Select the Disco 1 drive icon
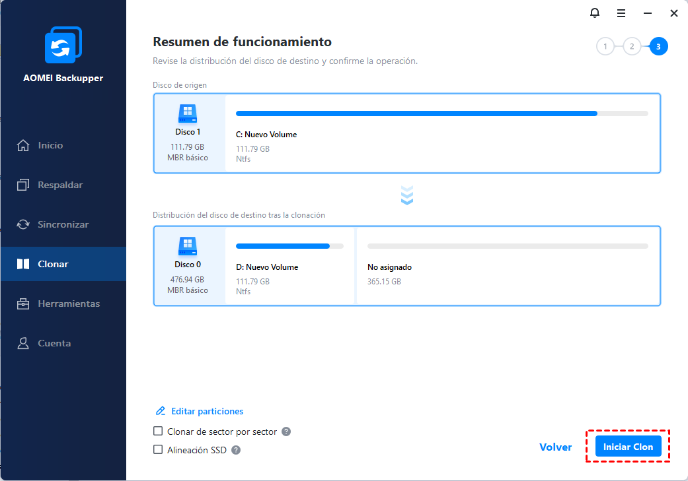 [x=188, y=114]
